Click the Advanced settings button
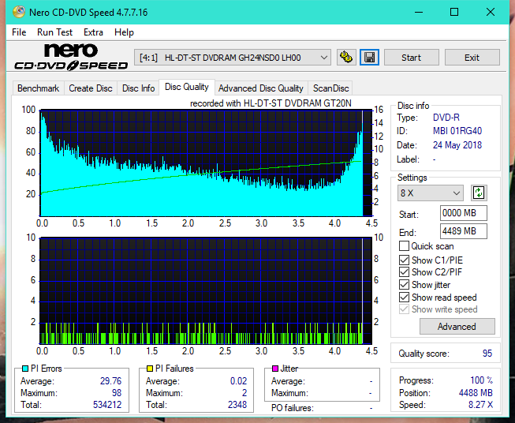This screenshot has height=423, width=515. [x=457, y=327]
